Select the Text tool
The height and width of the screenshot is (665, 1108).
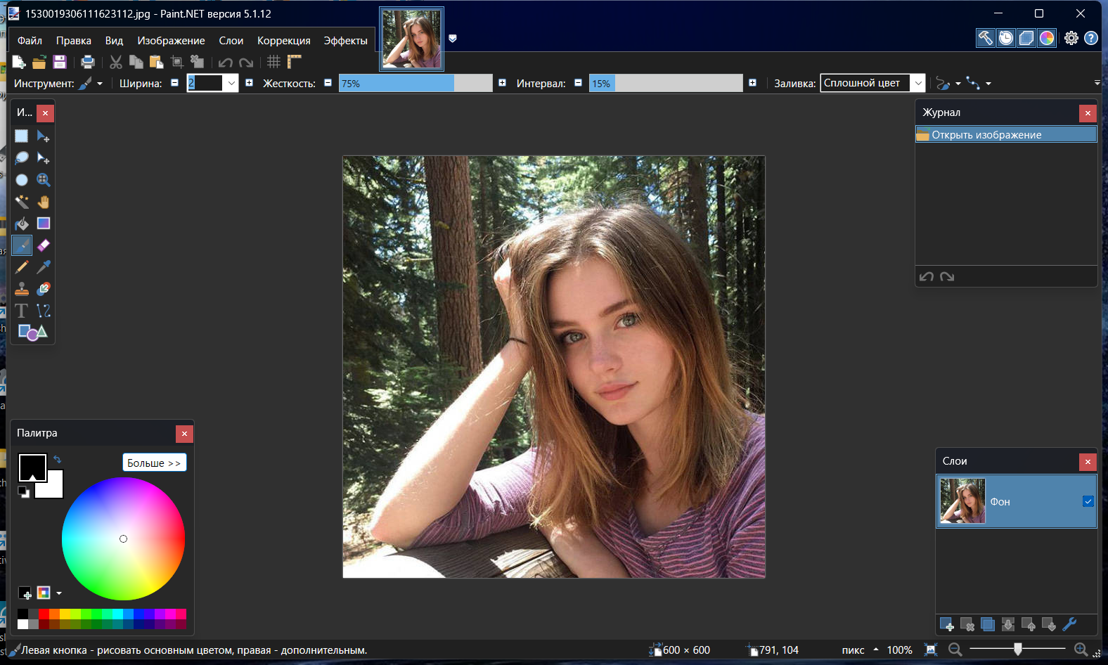pos(22,311)
